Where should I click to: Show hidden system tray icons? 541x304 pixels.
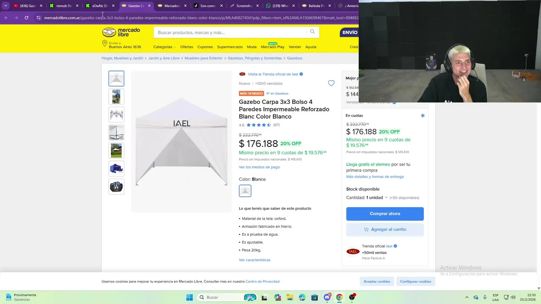tap(467, 297)
